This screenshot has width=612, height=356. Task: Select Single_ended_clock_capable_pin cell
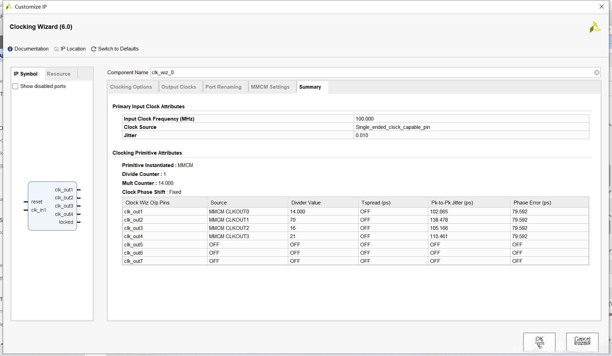coord(471,127)
